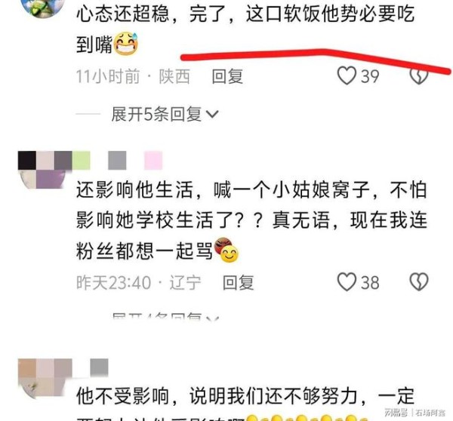
Task: Open the top commenter's avatar profile
Action: (43, 8)
